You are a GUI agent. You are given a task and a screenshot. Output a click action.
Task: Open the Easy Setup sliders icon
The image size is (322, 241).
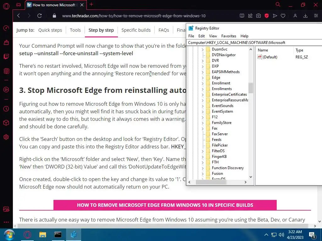click(x=316, y=16)
